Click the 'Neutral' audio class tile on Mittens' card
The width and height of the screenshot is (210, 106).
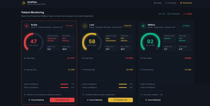169,38
